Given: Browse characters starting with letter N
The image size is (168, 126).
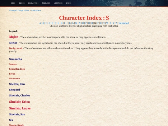Looking at the screenshot, I should (80, 23).
